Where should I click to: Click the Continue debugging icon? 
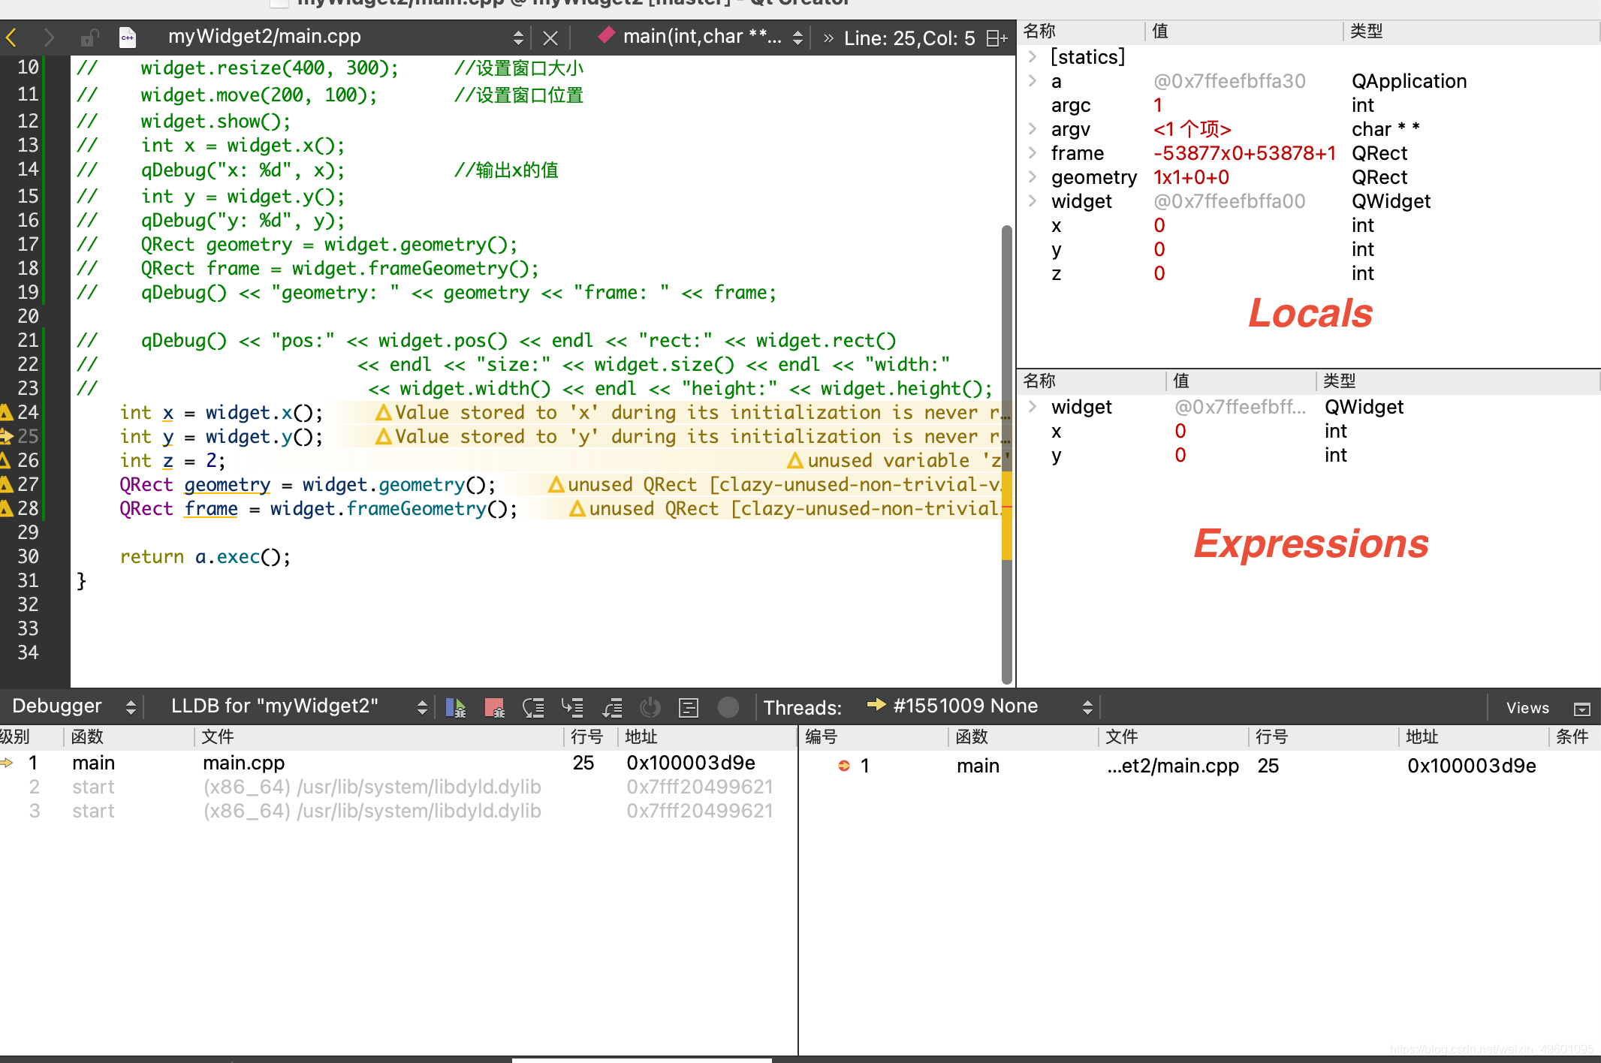[455, 707]
